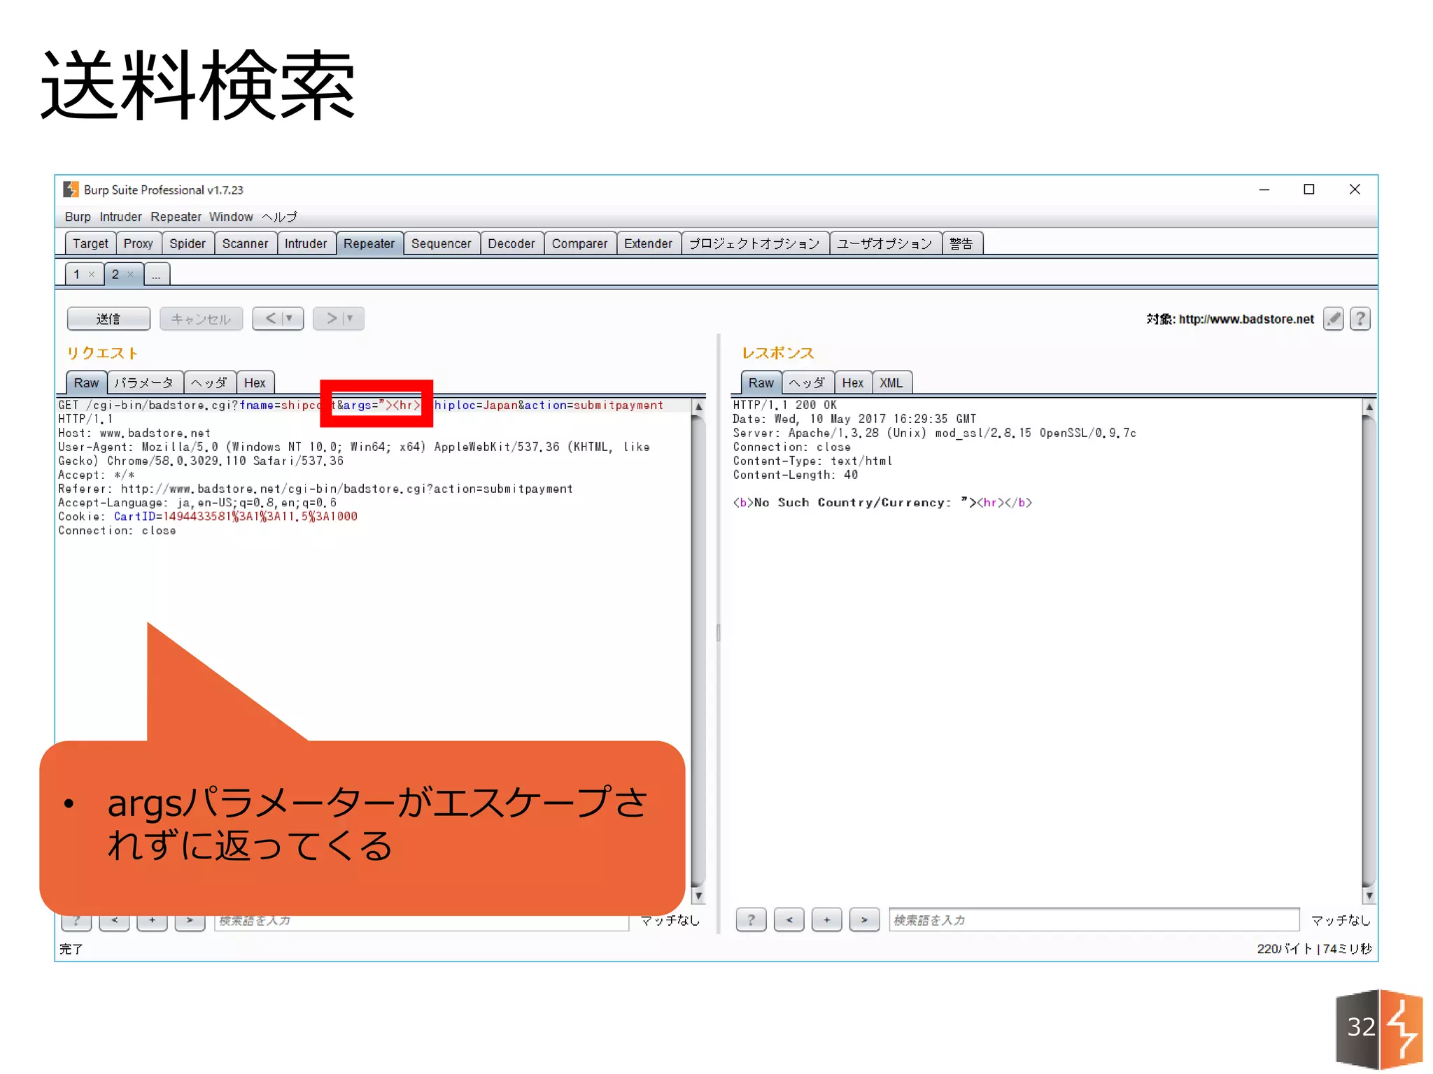
Task: Click the edit target pencil icon
Action: click(1334, 319)
